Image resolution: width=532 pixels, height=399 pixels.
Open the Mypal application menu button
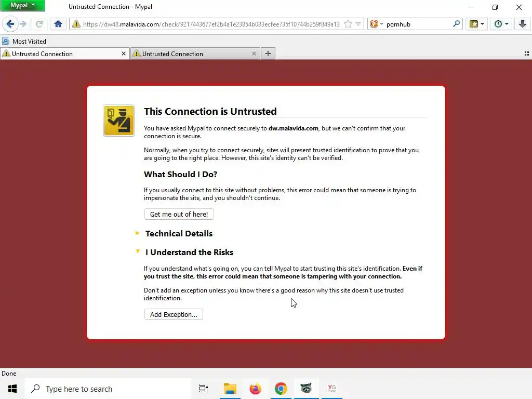(x=23, y=5)
